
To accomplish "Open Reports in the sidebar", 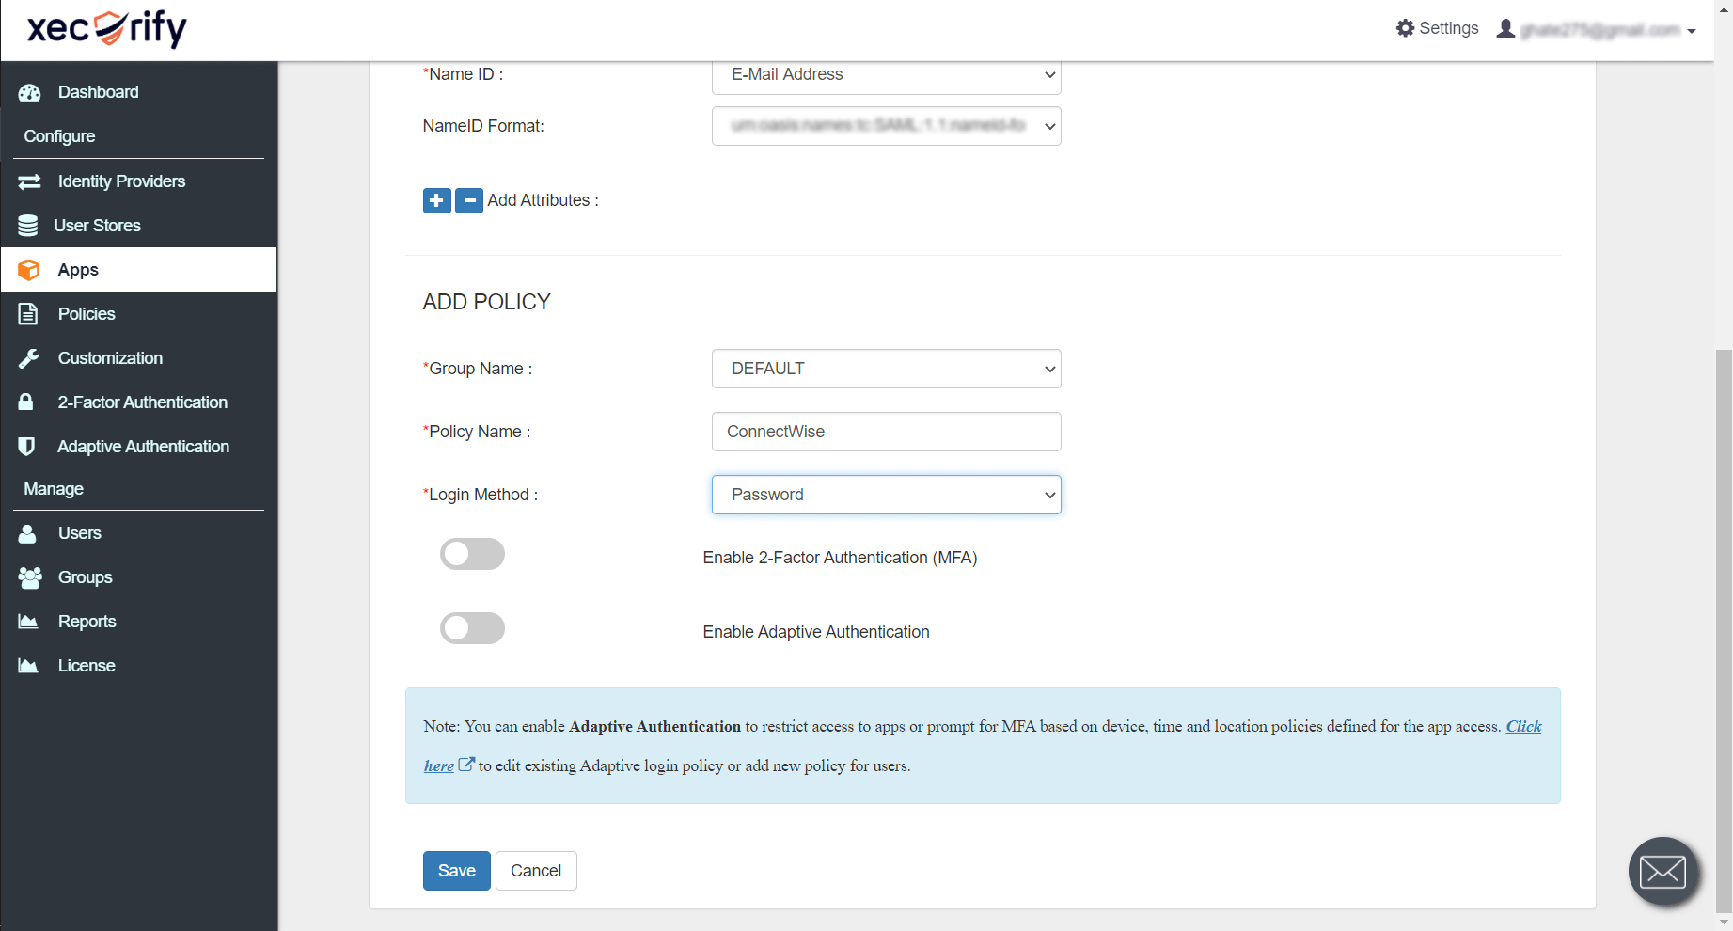I will pos(139,622).
